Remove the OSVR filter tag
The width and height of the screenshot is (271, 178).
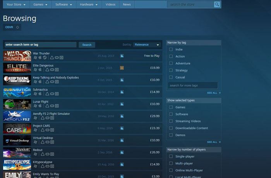click(x=17, y=27)
